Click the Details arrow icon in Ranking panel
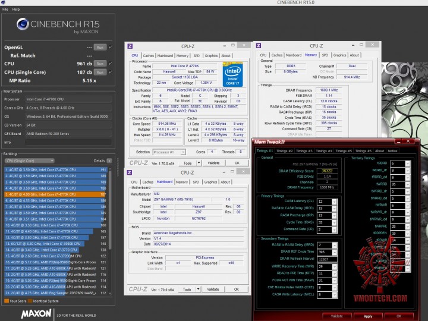The image size is (428, 321). click(109, 160)
